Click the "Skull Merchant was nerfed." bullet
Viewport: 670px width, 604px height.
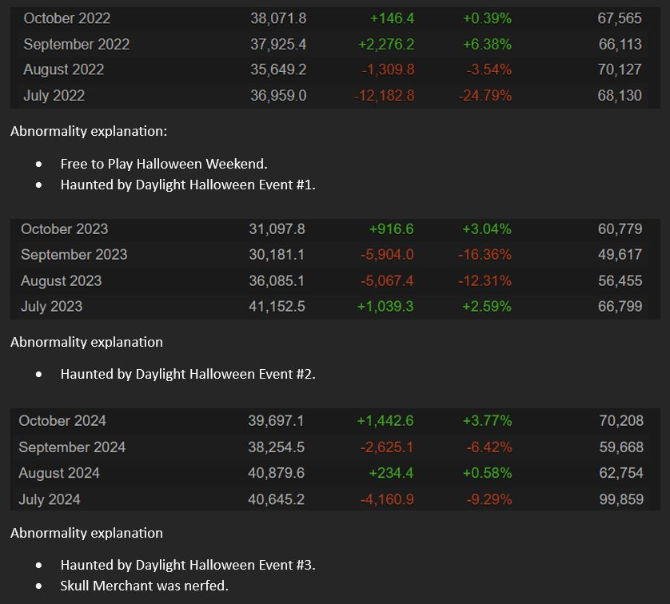coord(145,586)
